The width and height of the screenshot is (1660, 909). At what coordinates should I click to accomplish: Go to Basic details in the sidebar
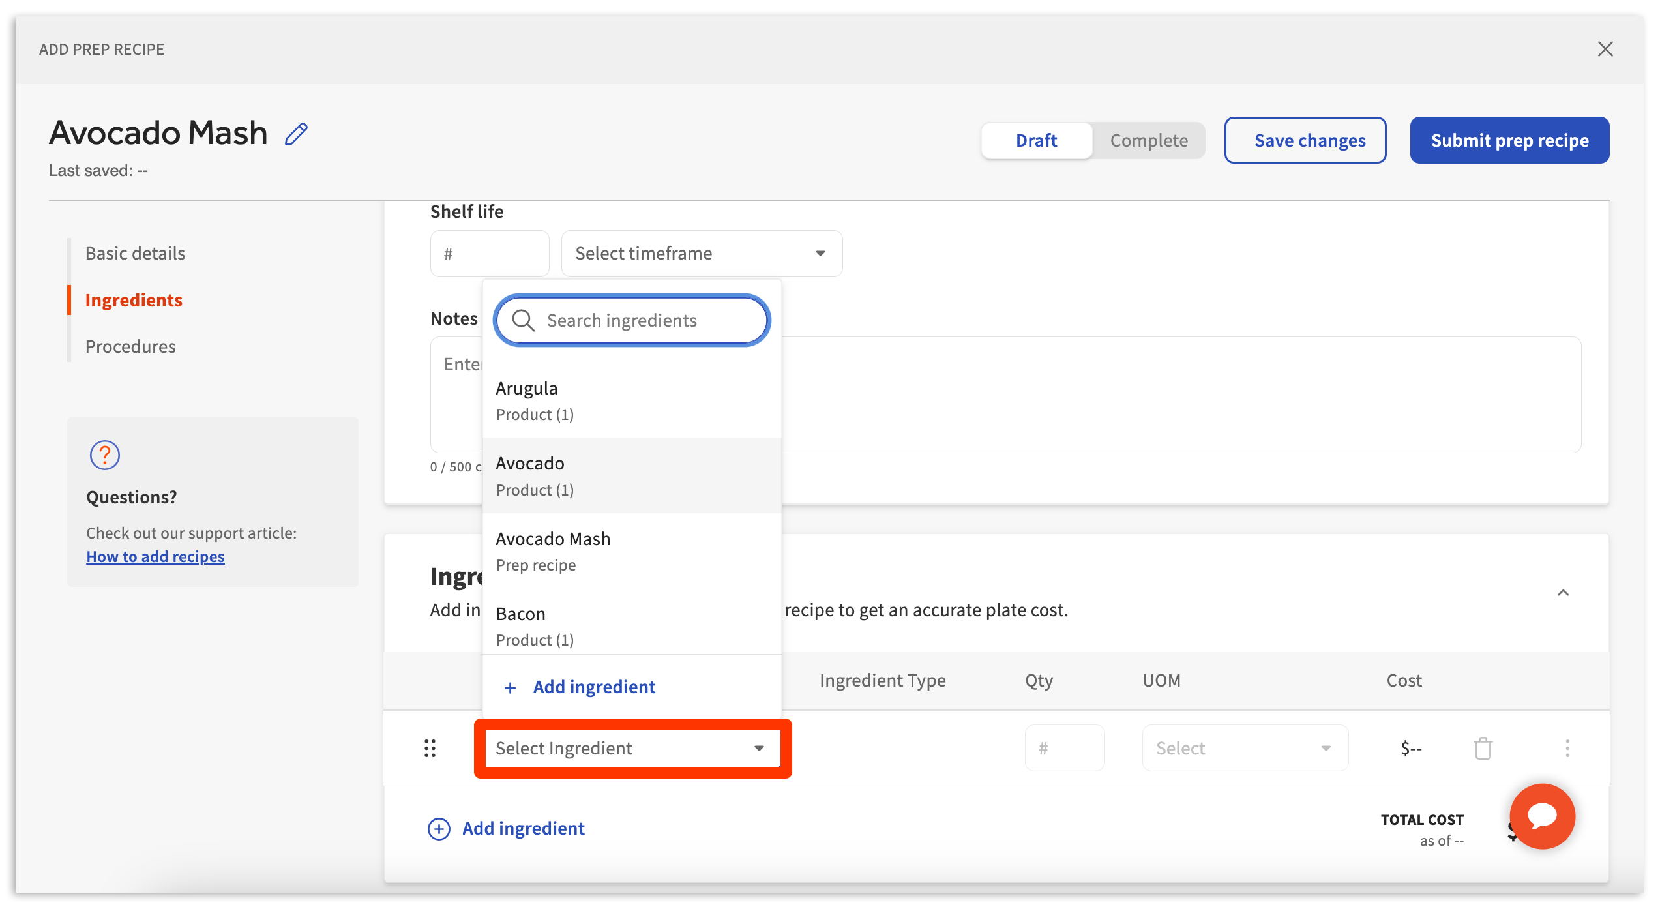coord(135,253)
